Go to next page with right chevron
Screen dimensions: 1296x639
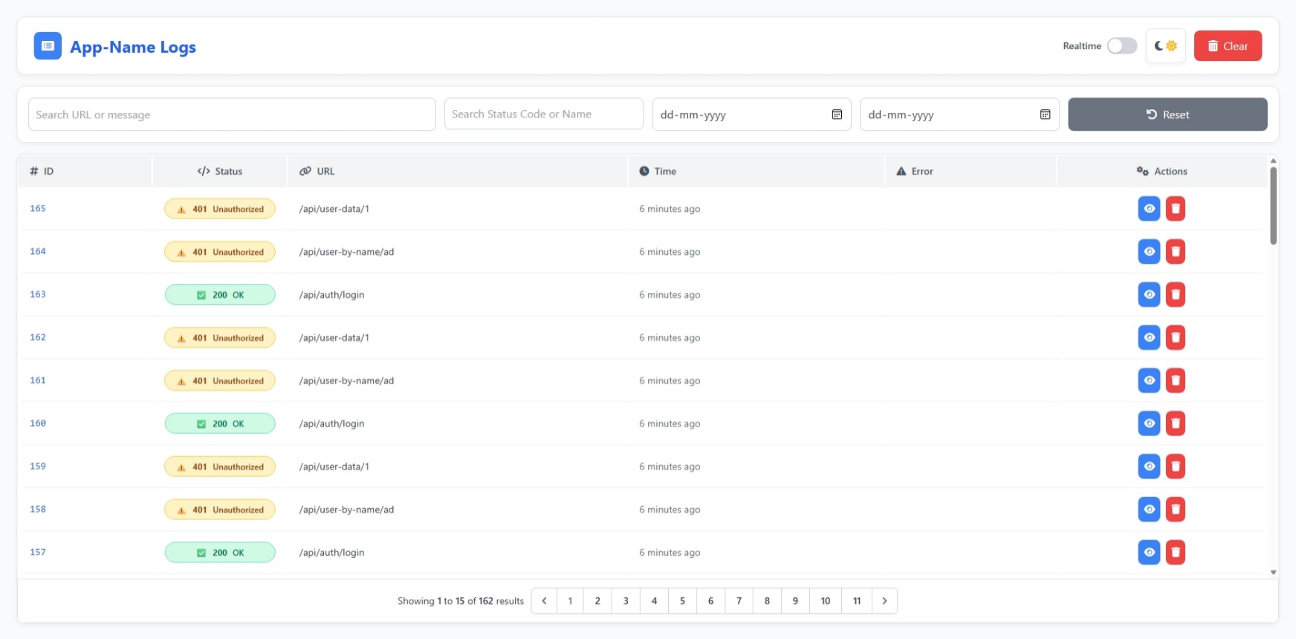click(x=884, y=601)
